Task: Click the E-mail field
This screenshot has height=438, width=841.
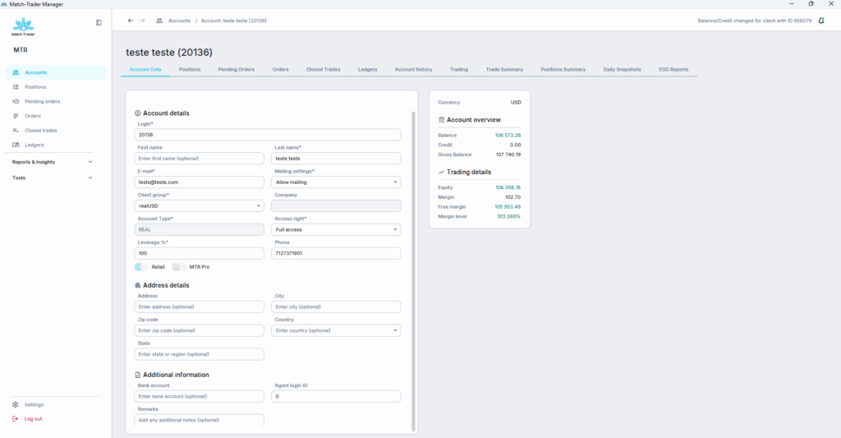Action: pyautogui.click(x=199, y=182)
